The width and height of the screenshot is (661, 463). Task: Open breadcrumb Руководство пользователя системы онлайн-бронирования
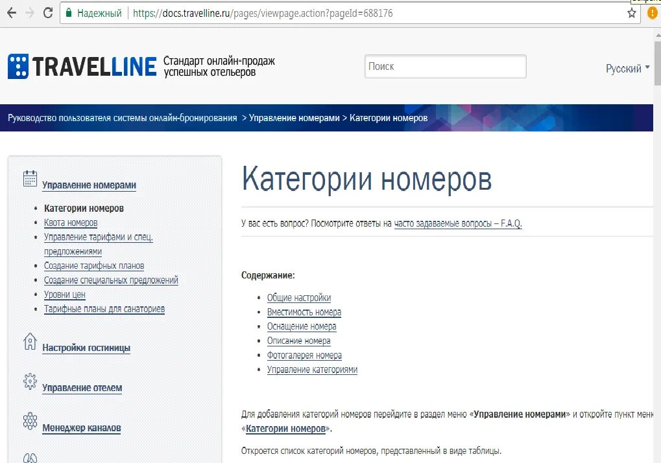click(x=122, y=118)
